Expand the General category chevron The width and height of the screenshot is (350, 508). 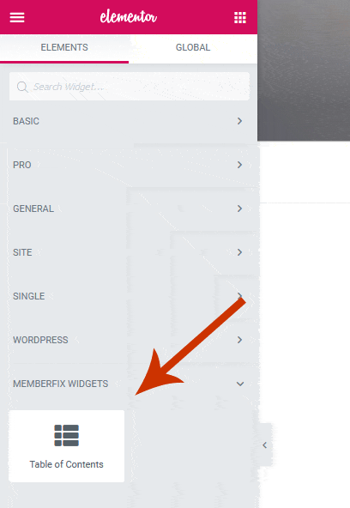point(239,209)
